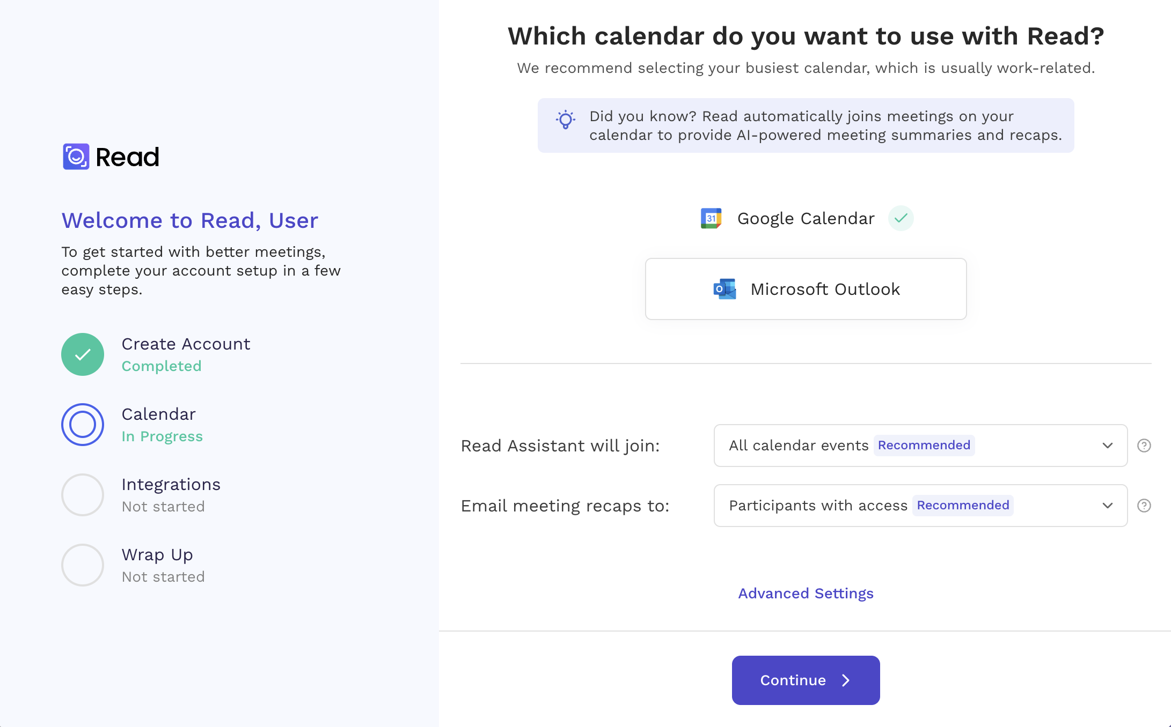Select the Calendar in-progress step circle
Screen dimensions: 1171x727
tap(83, 425)
